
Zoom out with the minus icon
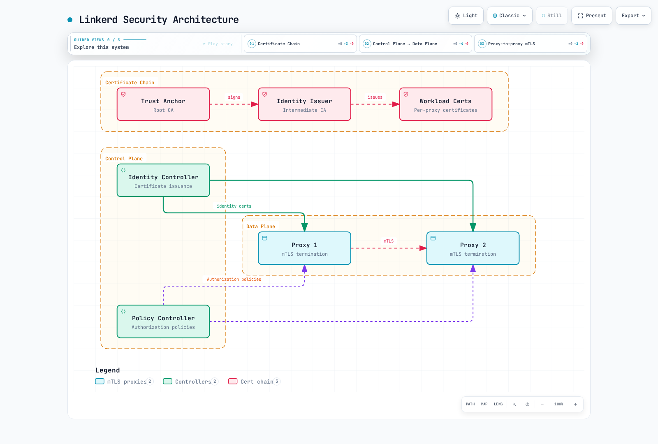[542, 404]
